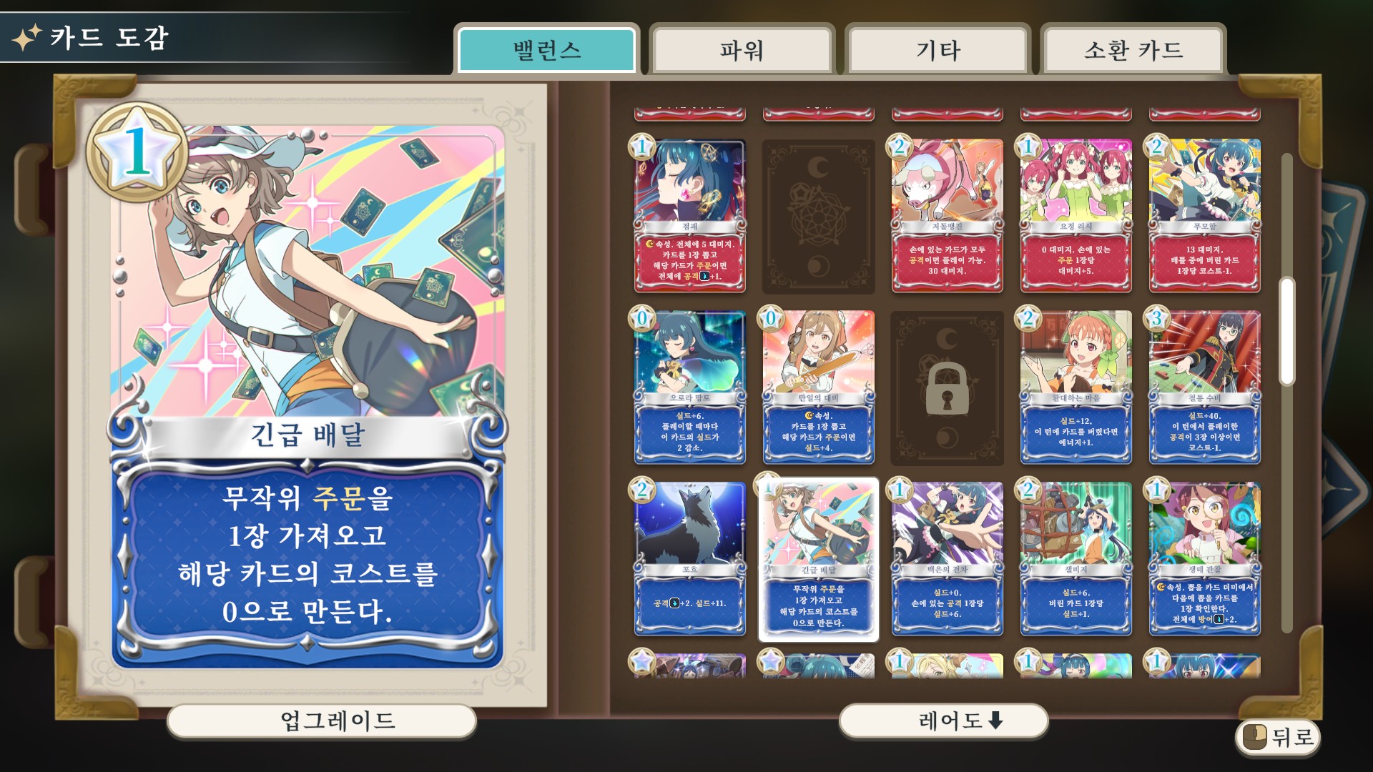Open the 레어도 sort dropdown
1373x772 pixels.
tap(944, 721)
